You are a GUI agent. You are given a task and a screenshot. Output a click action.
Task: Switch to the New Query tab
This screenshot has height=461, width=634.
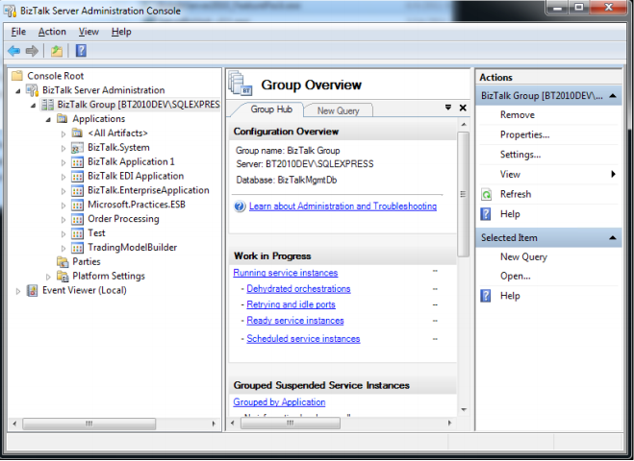click(338, 110)
